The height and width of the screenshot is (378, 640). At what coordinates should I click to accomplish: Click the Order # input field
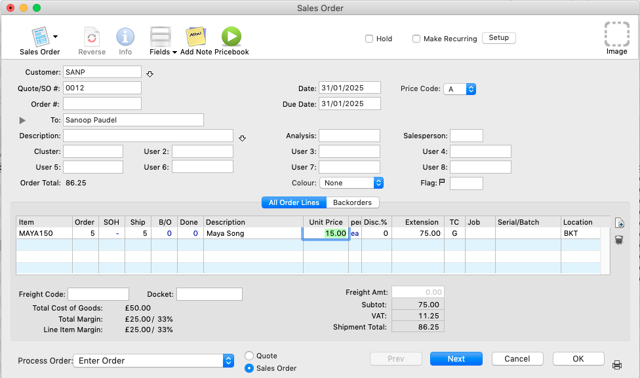tap(102, 104)
